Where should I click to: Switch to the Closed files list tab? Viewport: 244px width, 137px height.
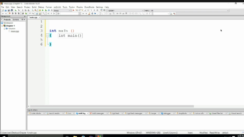(217, 113)
